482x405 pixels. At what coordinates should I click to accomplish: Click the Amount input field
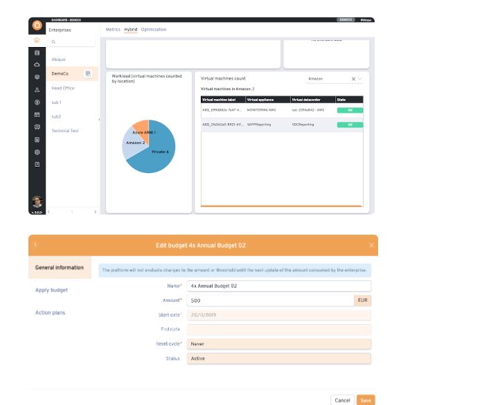(271, 300)
